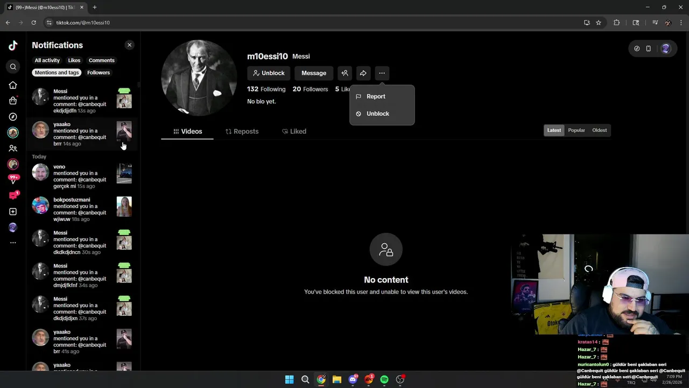Image resolution: width=689 pixels, height=388 pixels.
Task: Switch to the Reposts profile tab
Action: 242,131
